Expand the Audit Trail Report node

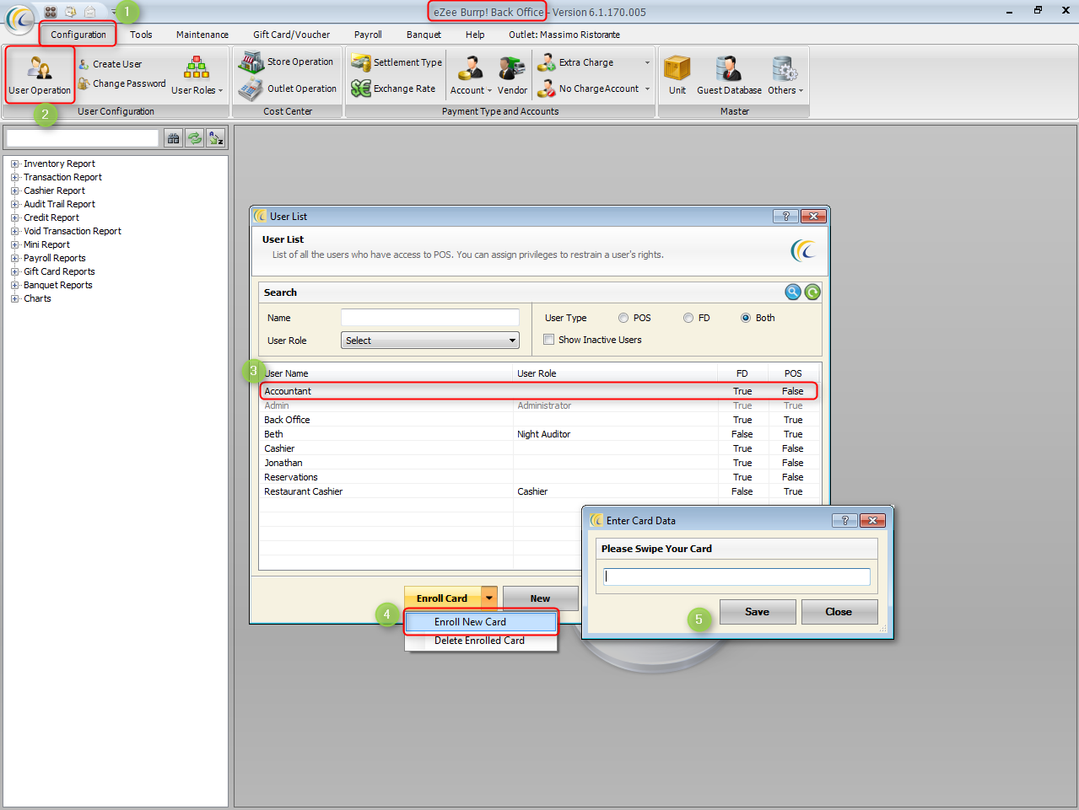pos(14,204)
